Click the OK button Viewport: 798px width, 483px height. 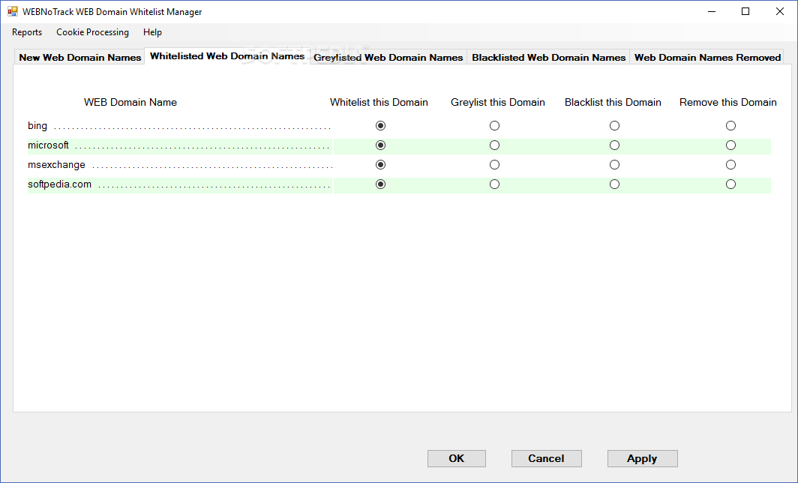click(457, 458)
